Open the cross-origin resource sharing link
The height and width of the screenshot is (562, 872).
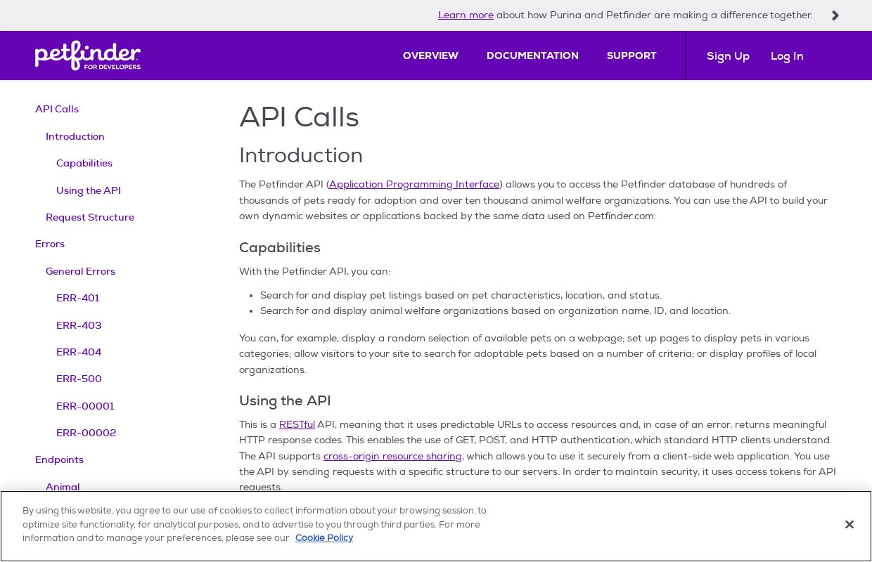(392, 456)
